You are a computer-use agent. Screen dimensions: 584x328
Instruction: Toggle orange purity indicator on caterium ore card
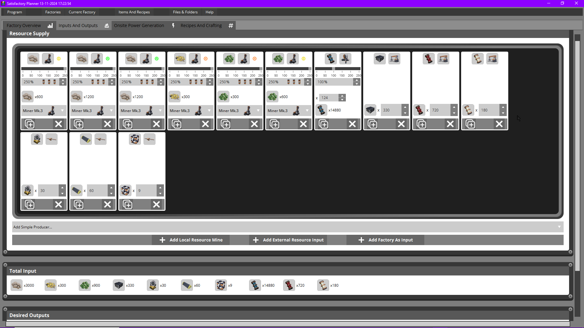point(206,59)
